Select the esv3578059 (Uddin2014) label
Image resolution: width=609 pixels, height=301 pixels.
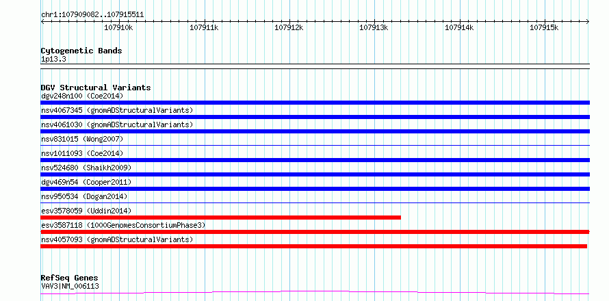coord(86,211)
